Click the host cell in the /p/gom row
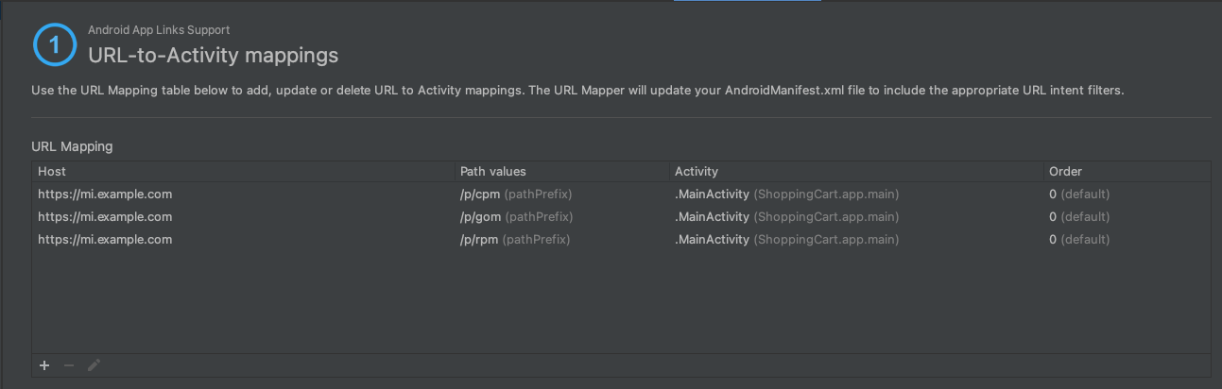The height and width of the screenshot is (389, 1222). click(x=105, y=217)
